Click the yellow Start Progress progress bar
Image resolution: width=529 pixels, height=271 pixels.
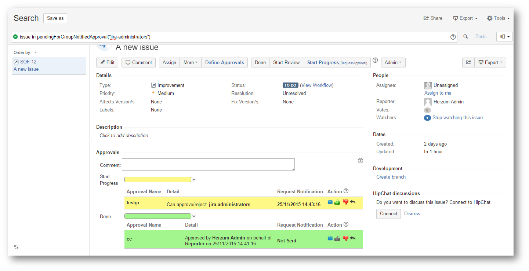click(158, 180)
